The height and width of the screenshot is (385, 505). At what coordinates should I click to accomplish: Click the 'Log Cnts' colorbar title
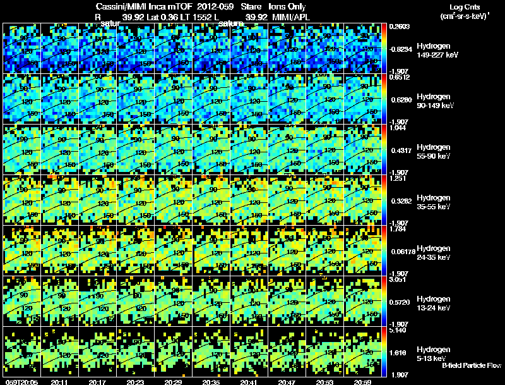point(465,7)
